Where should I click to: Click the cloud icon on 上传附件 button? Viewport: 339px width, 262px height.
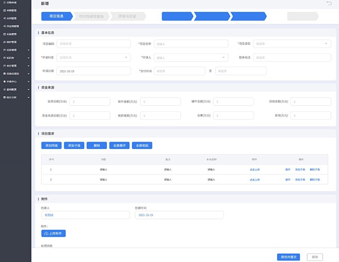tap(46, 234)
